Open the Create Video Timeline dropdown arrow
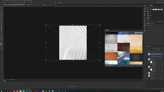The image size is (164, 92). (77, 86)
